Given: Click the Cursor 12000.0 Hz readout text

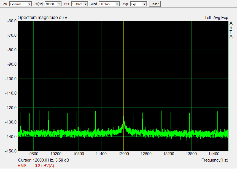Looking at the screenshot, I should pyautogui.click(x=44, y=160).
